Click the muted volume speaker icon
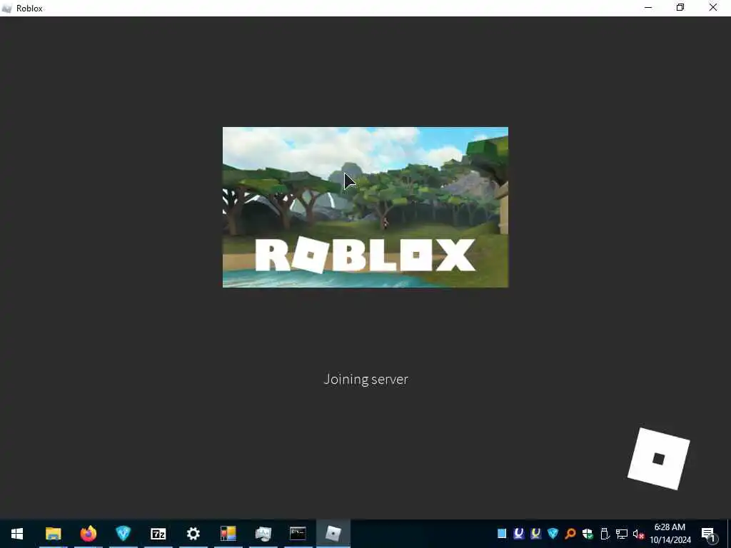This screenshot has height=548, width=731. click(x=638, y=534)
